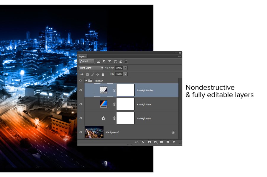
Task: Lock position move icon
Action: tap(98, 74)
